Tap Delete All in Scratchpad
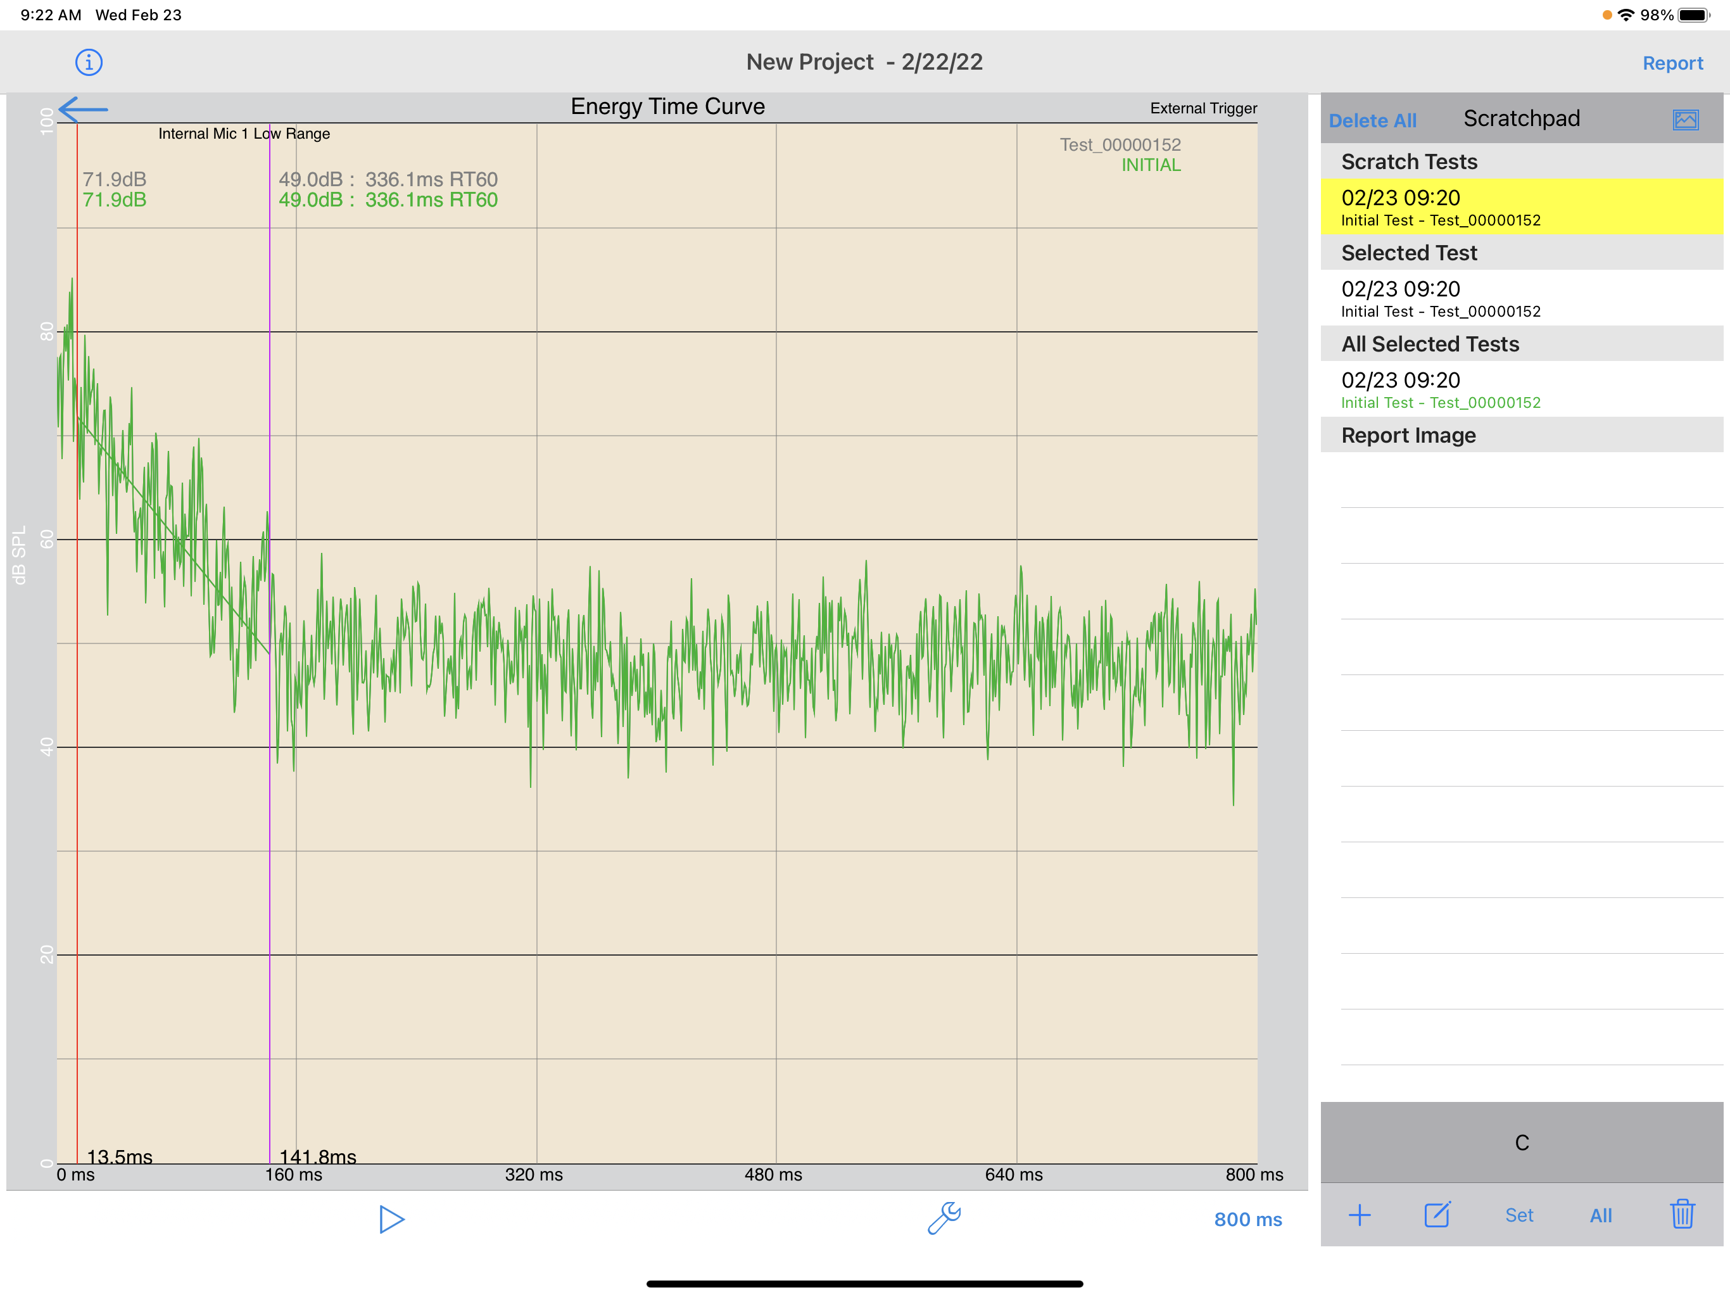The width and height of the screenshot is (1730, 1297). click(x=1373, y=120)
